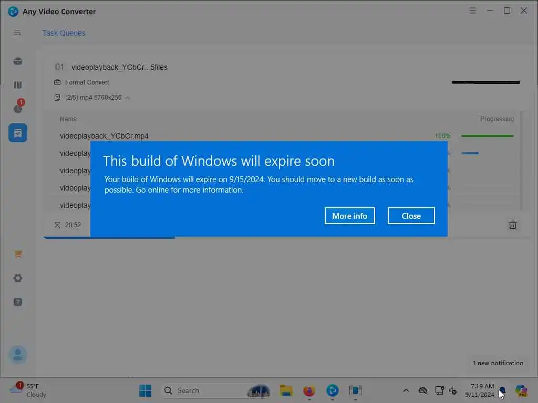This screenshot has height=403, width=538.
Task: Click the blue in-progress file bar
Action: [470, 153]
